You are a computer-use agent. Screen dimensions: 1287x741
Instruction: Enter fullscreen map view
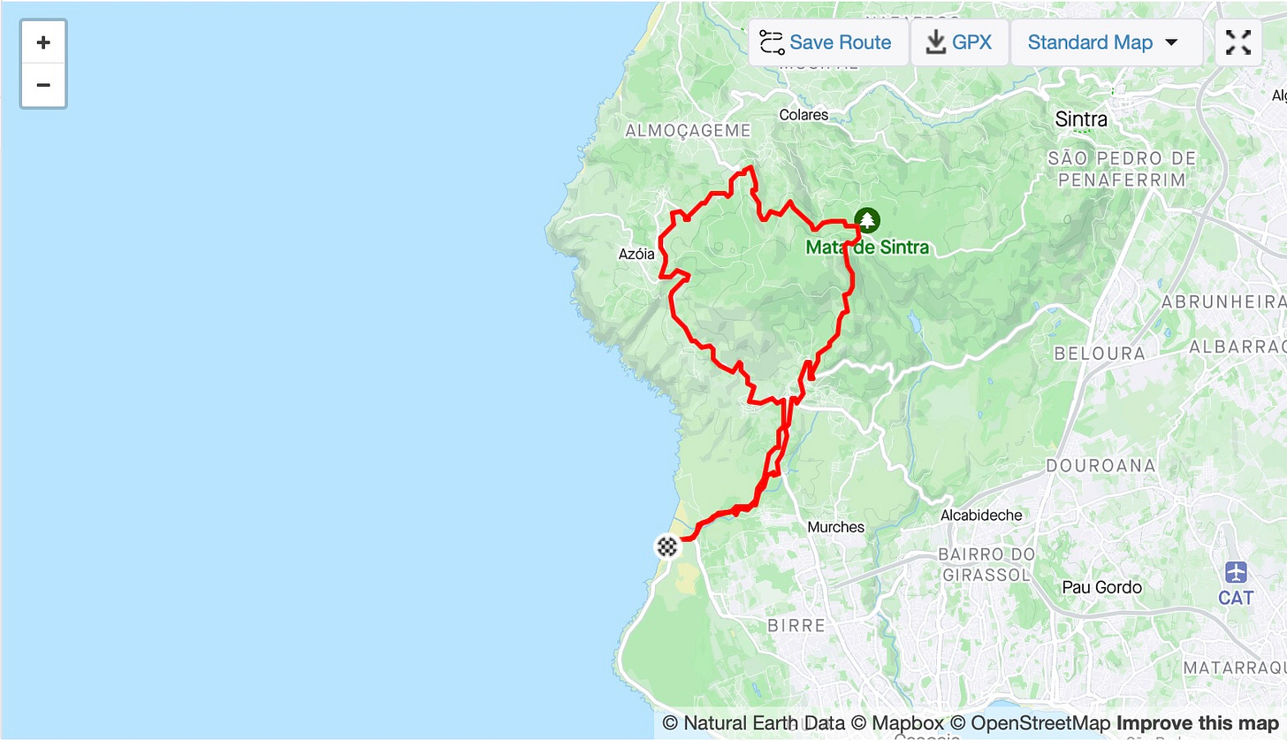[1238, 42]
